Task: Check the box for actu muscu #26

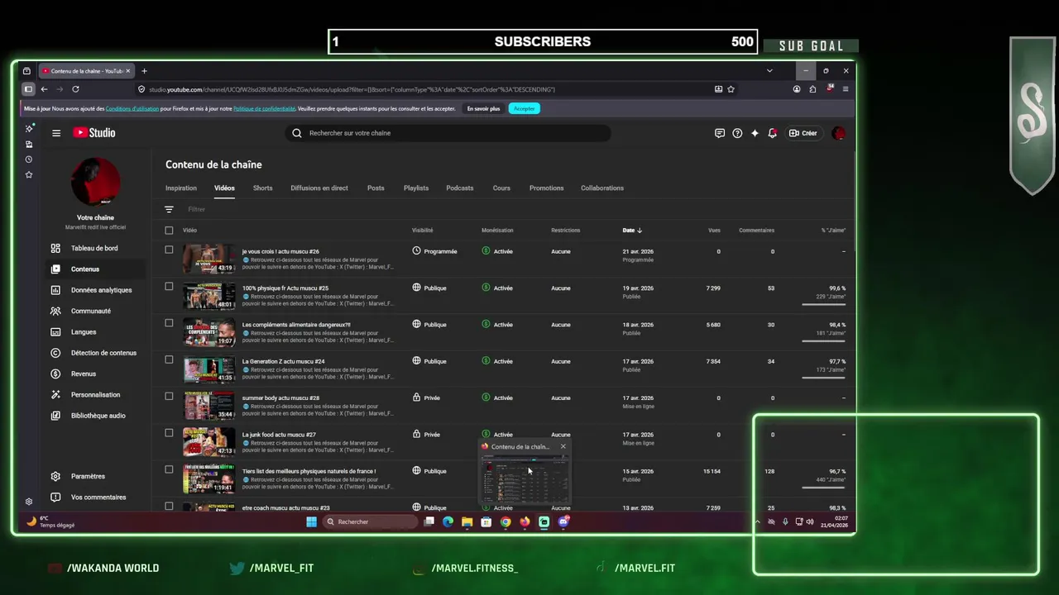Action: (x=169, y=250)
